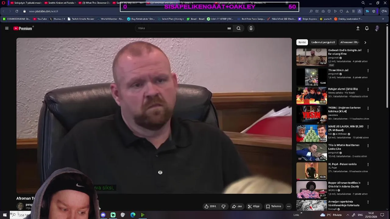Open the browser profile person icon
The width and height of the screenshot is (390, 219).
(x=360, y=11)
